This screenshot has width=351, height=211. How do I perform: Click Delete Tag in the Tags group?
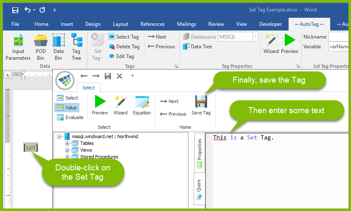click(x=124, y=47)
